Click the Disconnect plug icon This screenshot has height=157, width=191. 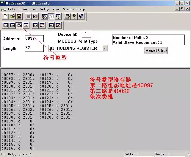pyautogui.click(x=35, y=16)
